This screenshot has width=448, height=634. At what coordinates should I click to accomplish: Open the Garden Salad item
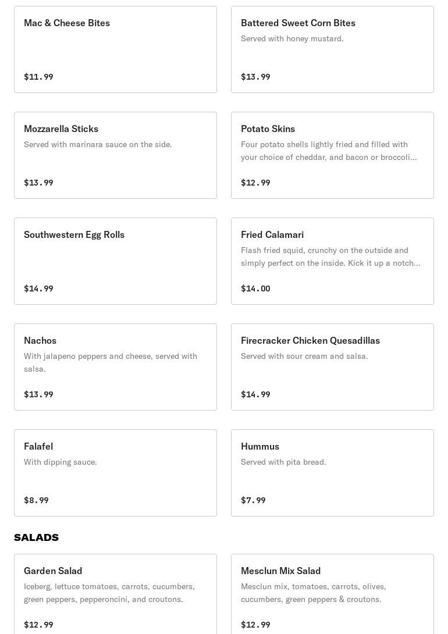[x=115, y=594]
